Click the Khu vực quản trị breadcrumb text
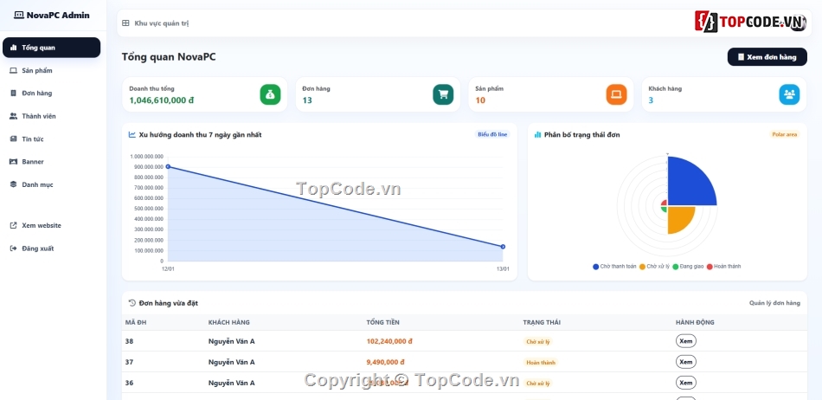 (162, 23)
